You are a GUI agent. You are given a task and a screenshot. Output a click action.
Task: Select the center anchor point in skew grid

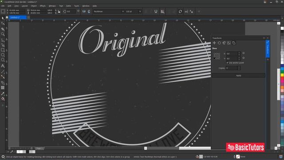[x=217, y=56]
